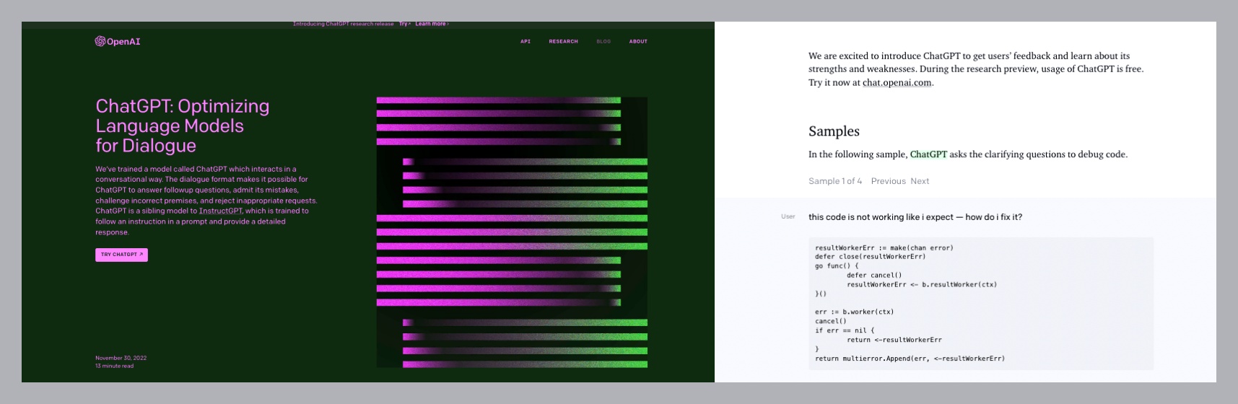Click the November 30, 2022 date text
Image resolution: width=1238 pixels, height=404 pixels.
pos(121,358)
